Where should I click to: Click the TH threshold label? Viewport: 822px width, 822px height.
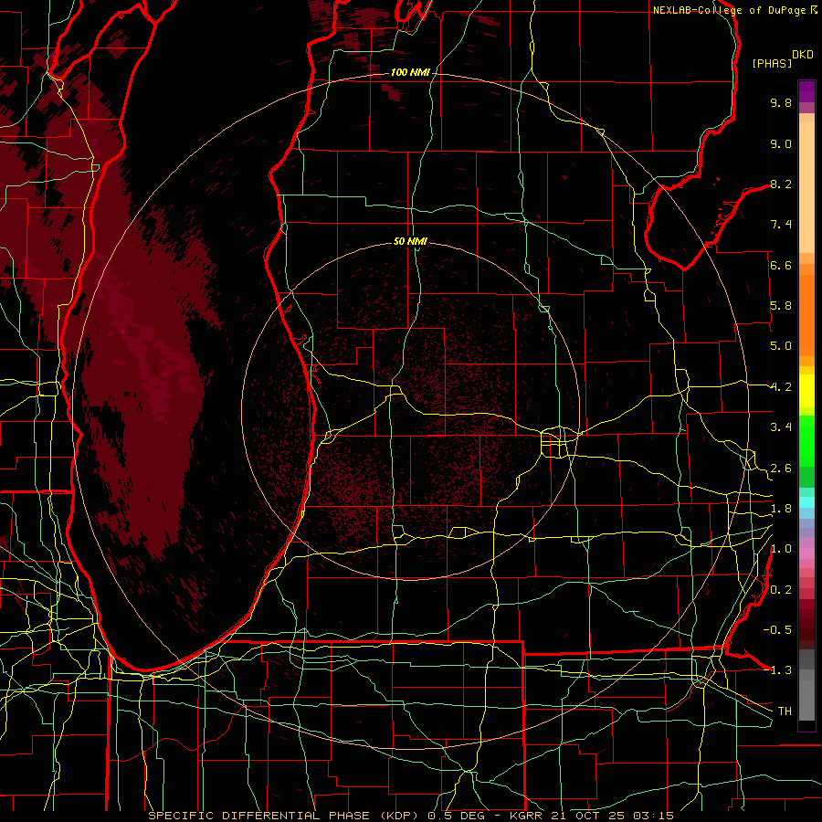tap(785, 711)
